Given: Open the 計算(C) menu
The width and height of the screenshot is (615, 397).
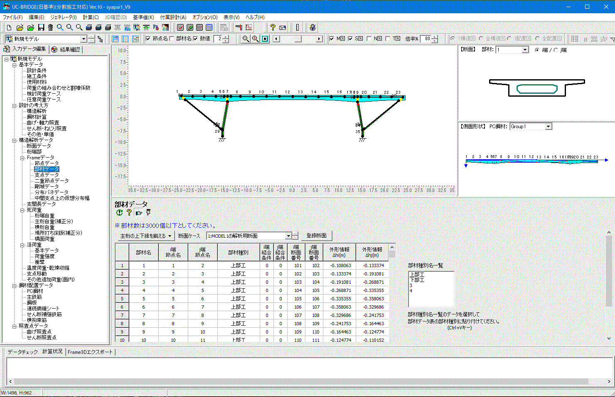Looking at the screenshot, I should (x=91, y=17).
